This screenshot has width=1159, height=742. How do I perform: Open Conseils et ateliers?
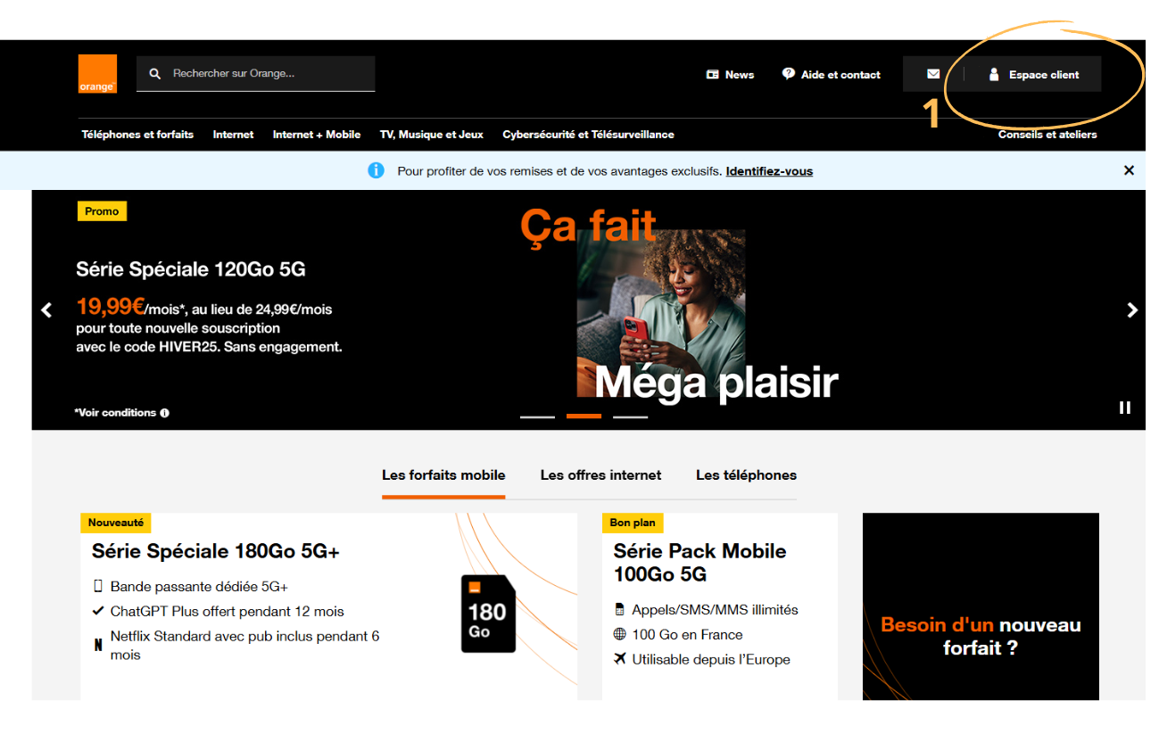(x=1047, y=135)
